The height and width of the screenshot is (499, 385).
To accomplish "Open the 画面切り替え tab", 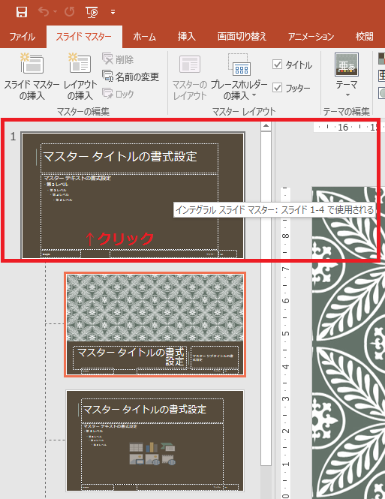I will point(242,37).
